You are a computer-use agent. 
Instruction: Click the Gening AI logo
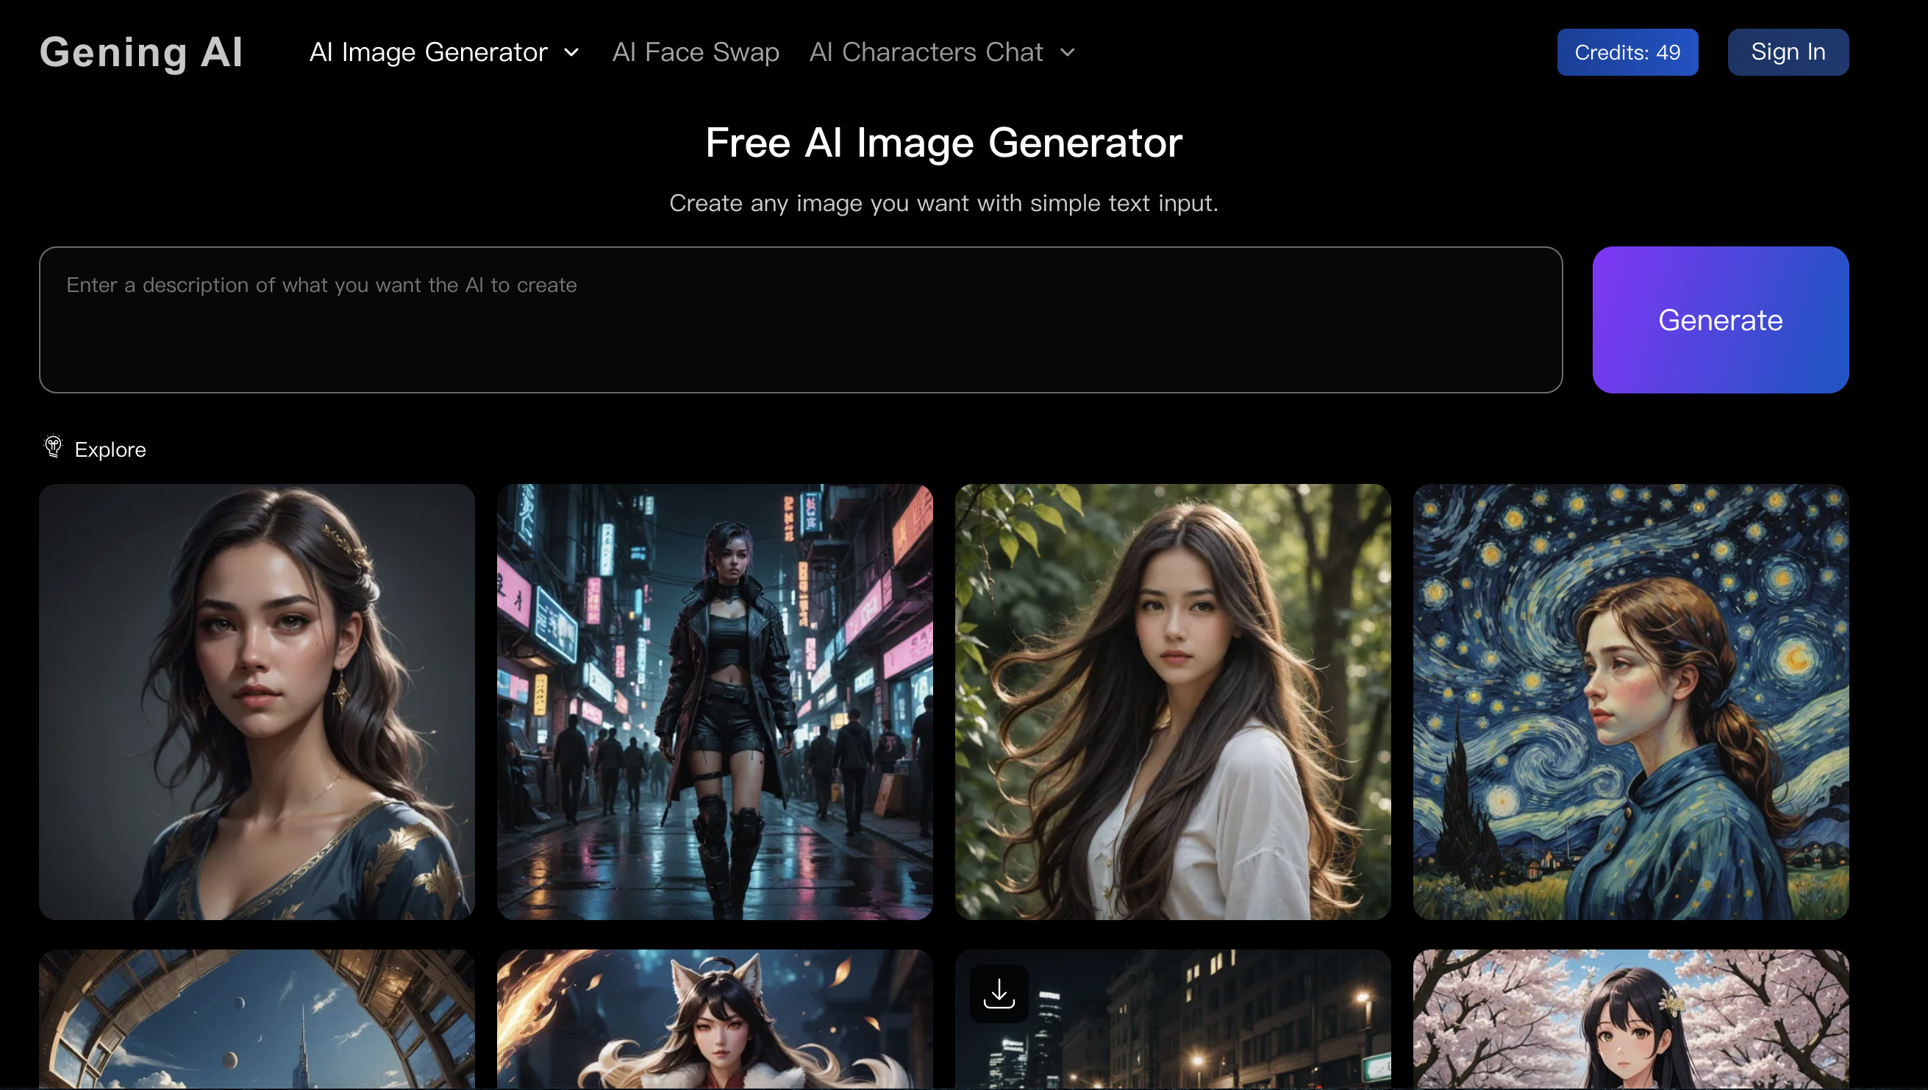141,52
